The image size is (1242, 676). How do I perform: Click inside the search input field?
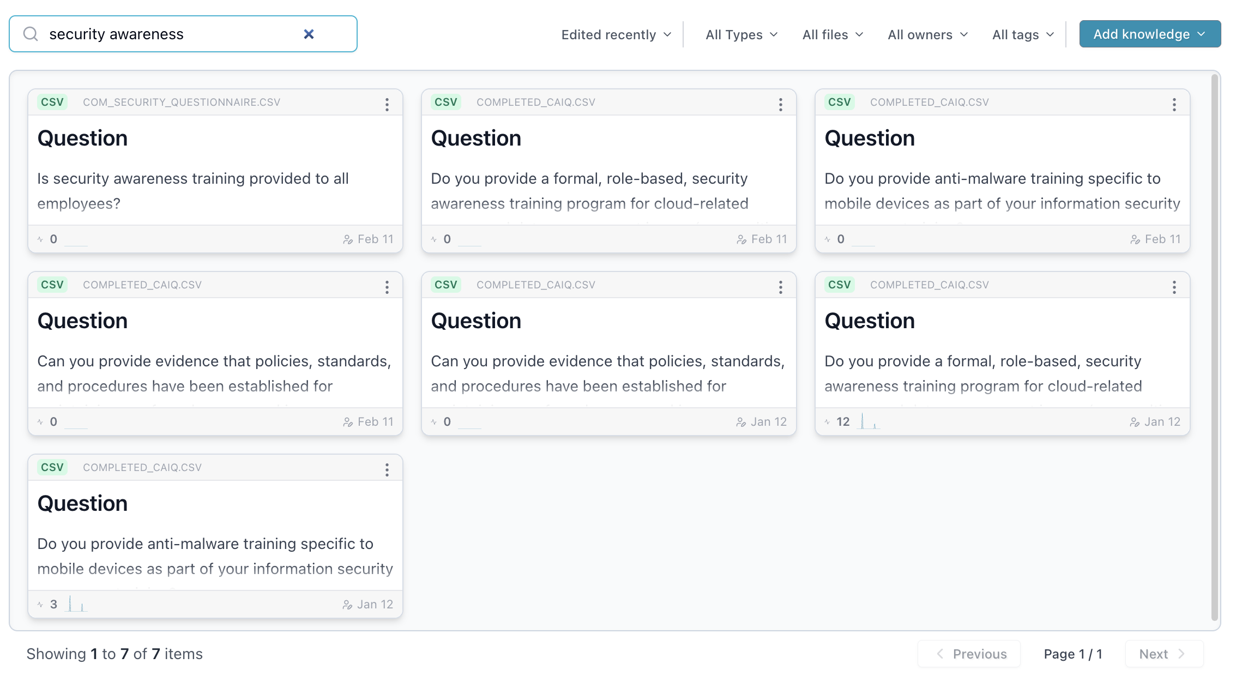pyautogui.click(x=164, y=34)
